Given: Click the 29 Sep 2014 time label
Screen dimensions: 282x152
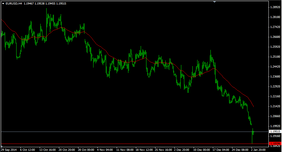Looking at the screenshot, I should pyautogui.click(x=9, y=150).
